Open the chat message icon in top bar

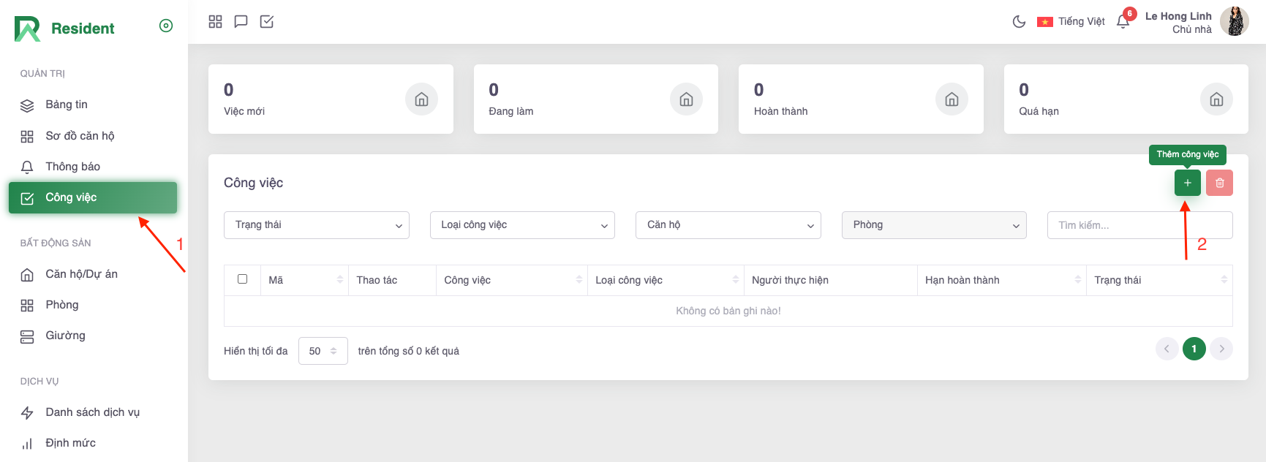pyautogui.click(x=241, y=22)
